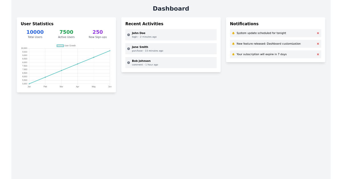
Task: Select Jane Smith's purchase activity entry
Action: 171,49
